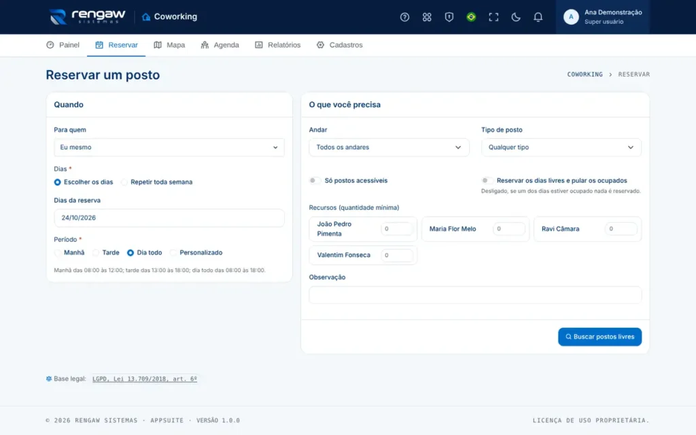Open the "Tipo de posto" dropdown
The image size is (696, 435).
click(561, 147)
